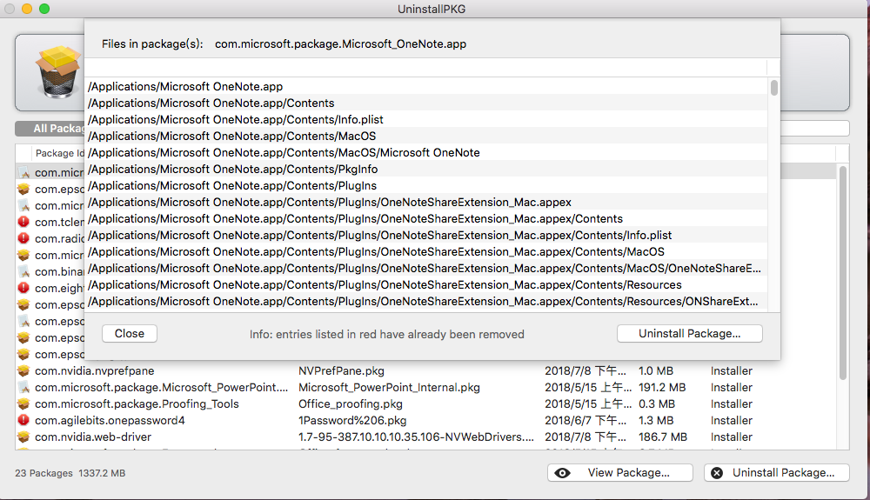Viewport: 870px width, 500px height.
Task: Click box icon beside com.microsoft.package.Proofing_Tools
Action: (x=23, y=403)
